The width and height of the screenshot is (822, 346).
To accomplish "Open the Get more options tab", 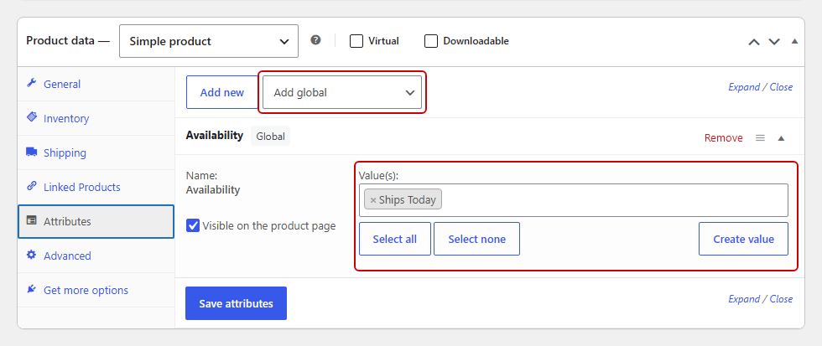I will point(96,290).
